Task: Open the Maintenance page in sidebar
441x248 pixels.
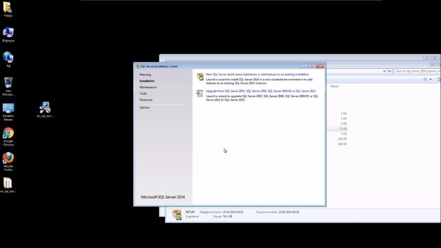Action: click(148, 87)
